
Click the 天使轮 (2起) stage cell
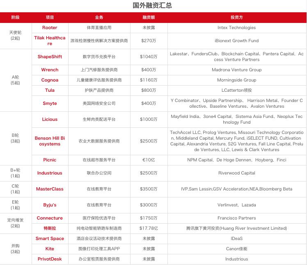(x=15, y=35)
